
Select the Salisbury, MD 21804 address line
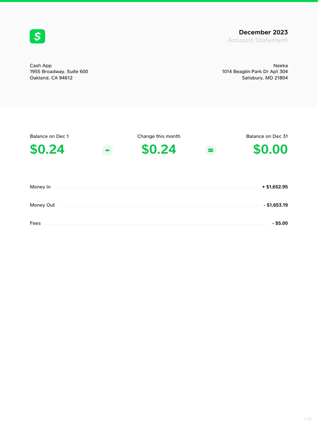click(x=265, y=78)
